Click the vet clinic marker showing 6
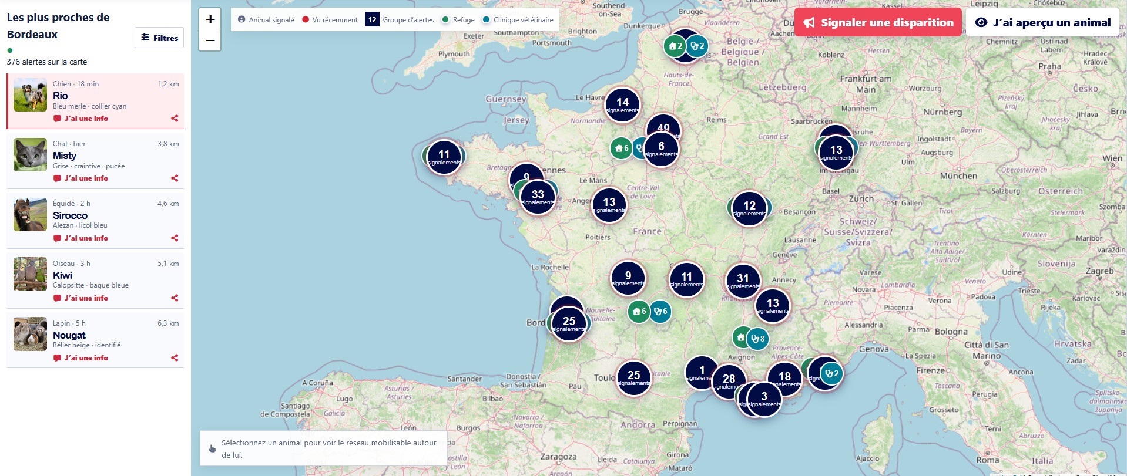Image resolution: width=1127 pixels, height=476 pixels. pos(660,312)
